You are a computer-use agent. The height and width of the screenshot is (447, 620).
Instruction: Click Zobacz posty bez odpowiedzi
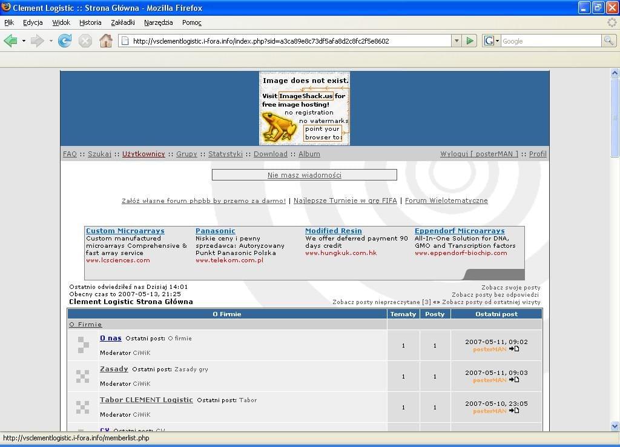(495, 295)
